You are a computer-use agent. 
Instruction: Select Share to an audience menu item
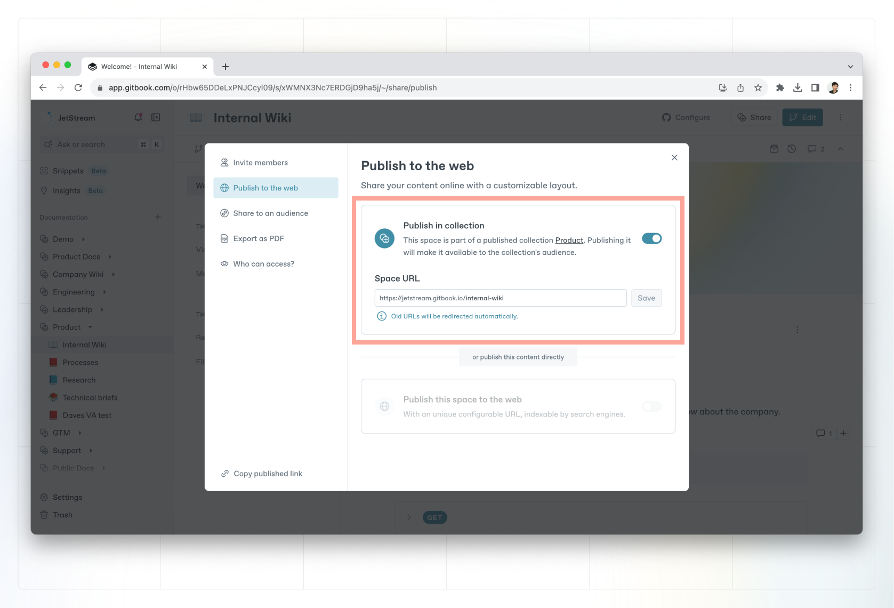(x=276, y=213)
